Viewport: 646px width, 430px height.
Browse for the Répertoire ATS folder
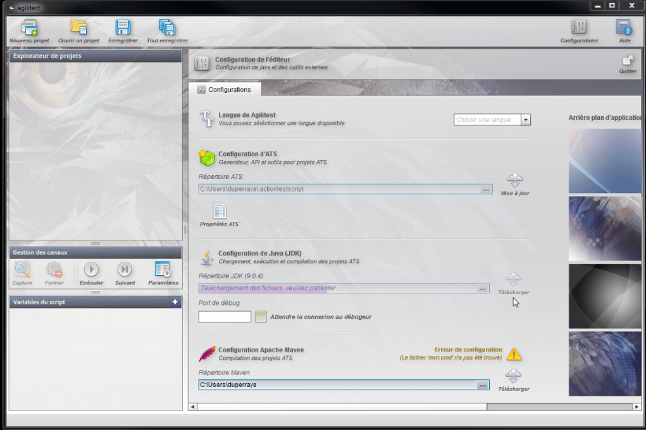485,189
